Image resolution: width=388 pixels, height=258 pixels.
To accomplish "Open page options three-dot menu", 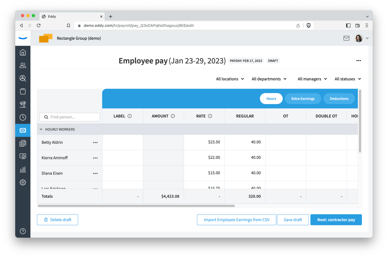I will coord(359,61).
